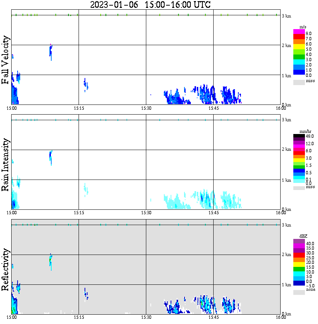Click the magenta 8.0 m/s legend swatch
The width and height of the screenshot is (318, 324).
[x=299, y=31]
